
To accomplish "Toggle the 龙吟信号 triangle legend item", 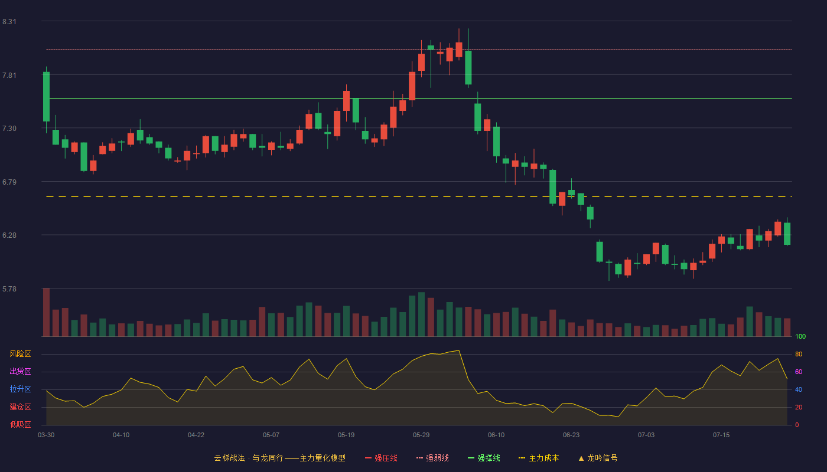I will tap(598, 458).
